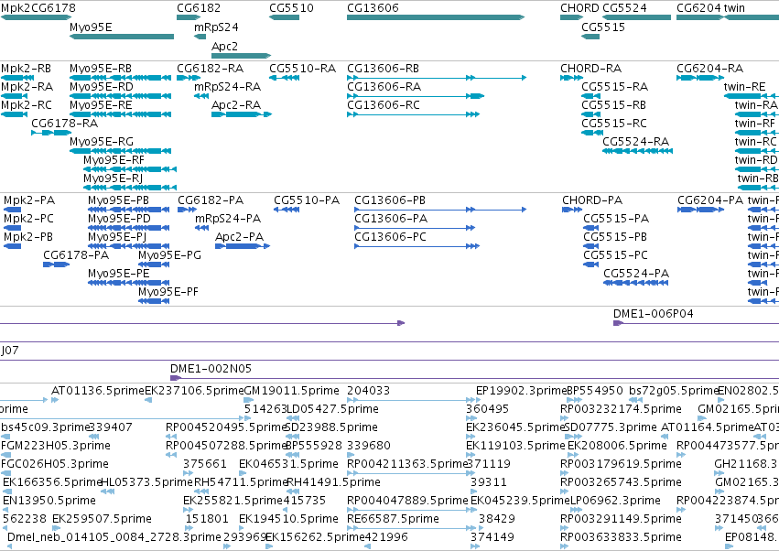Select protein Myo95E-PB
Screen dimensions: 779x551
point(129,210)
